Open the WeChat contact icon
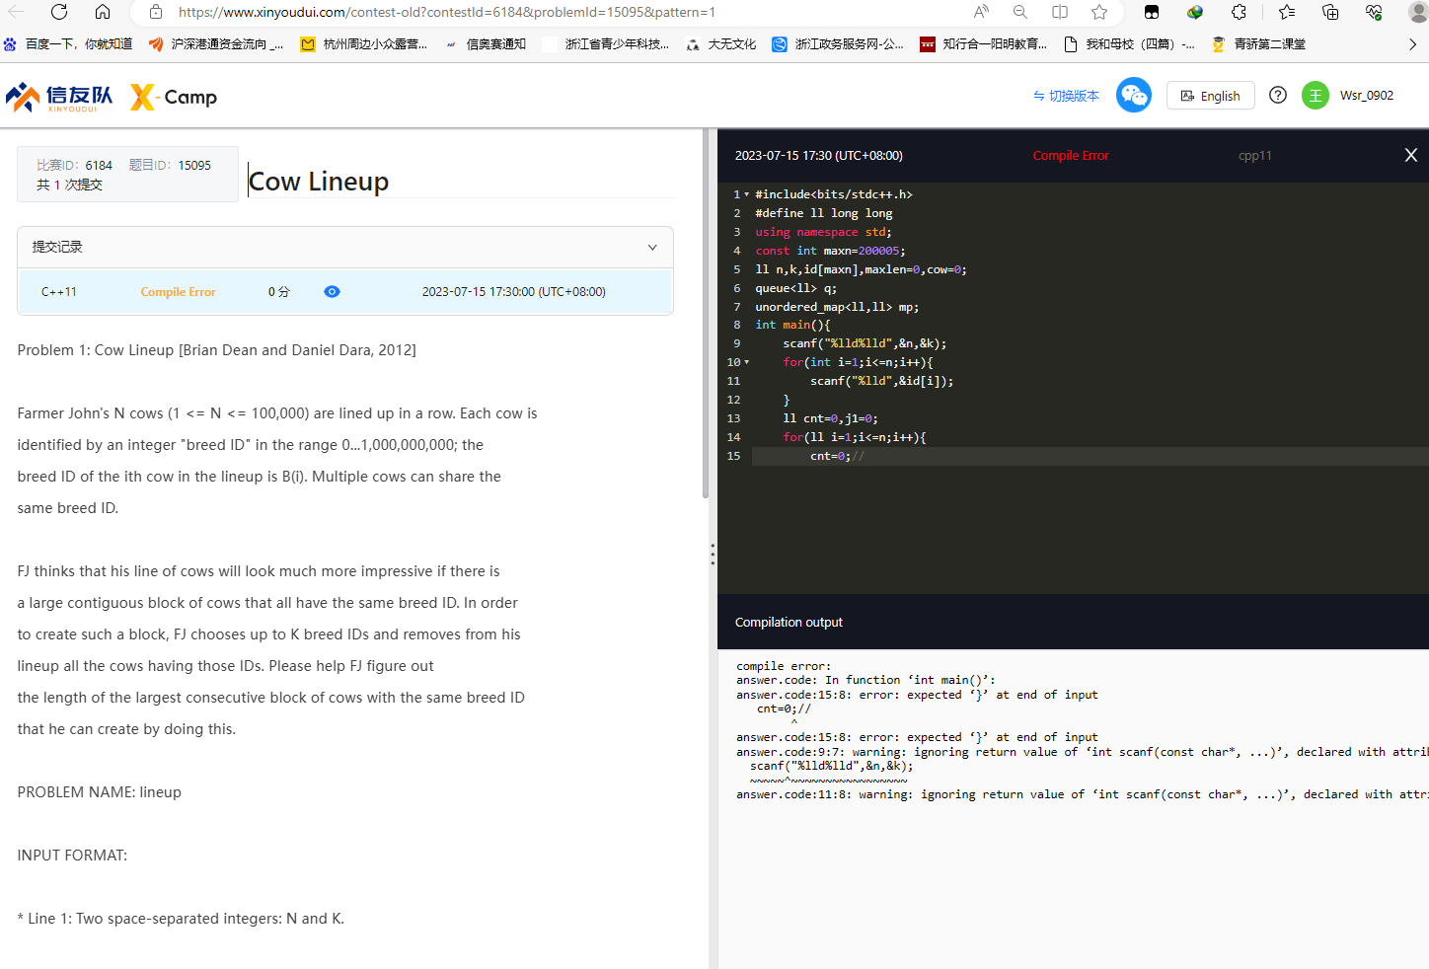The height and width of the screenshot is (969, 1429). point(1134,95)
